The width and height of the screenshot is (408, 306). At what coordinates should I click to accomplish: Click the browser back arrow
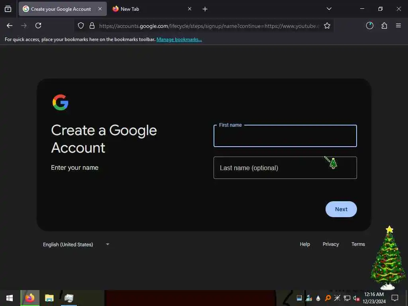(x=10, y=25)
